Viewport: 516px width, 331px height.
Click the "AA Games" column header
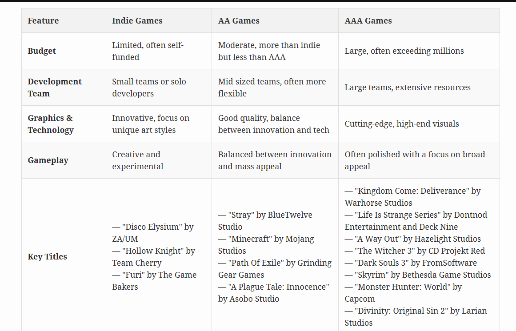click(x=239, y=21)
